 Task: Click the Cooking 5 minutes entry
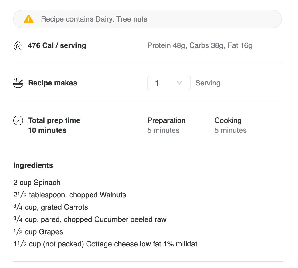click(230, 125)
